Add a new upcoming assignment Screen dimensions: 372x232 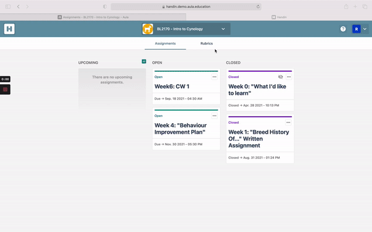[x=144, y=61]
